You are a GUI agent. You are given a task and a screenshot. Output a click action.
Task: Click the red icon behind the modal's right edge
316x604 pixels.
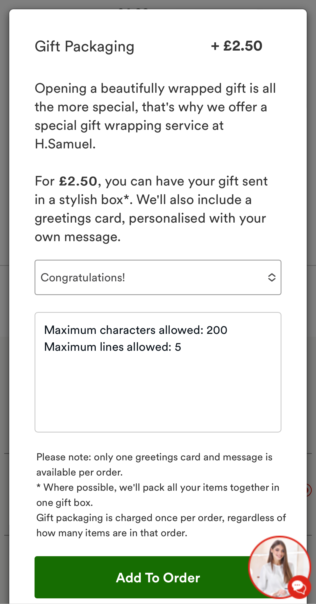coord(309,490)
